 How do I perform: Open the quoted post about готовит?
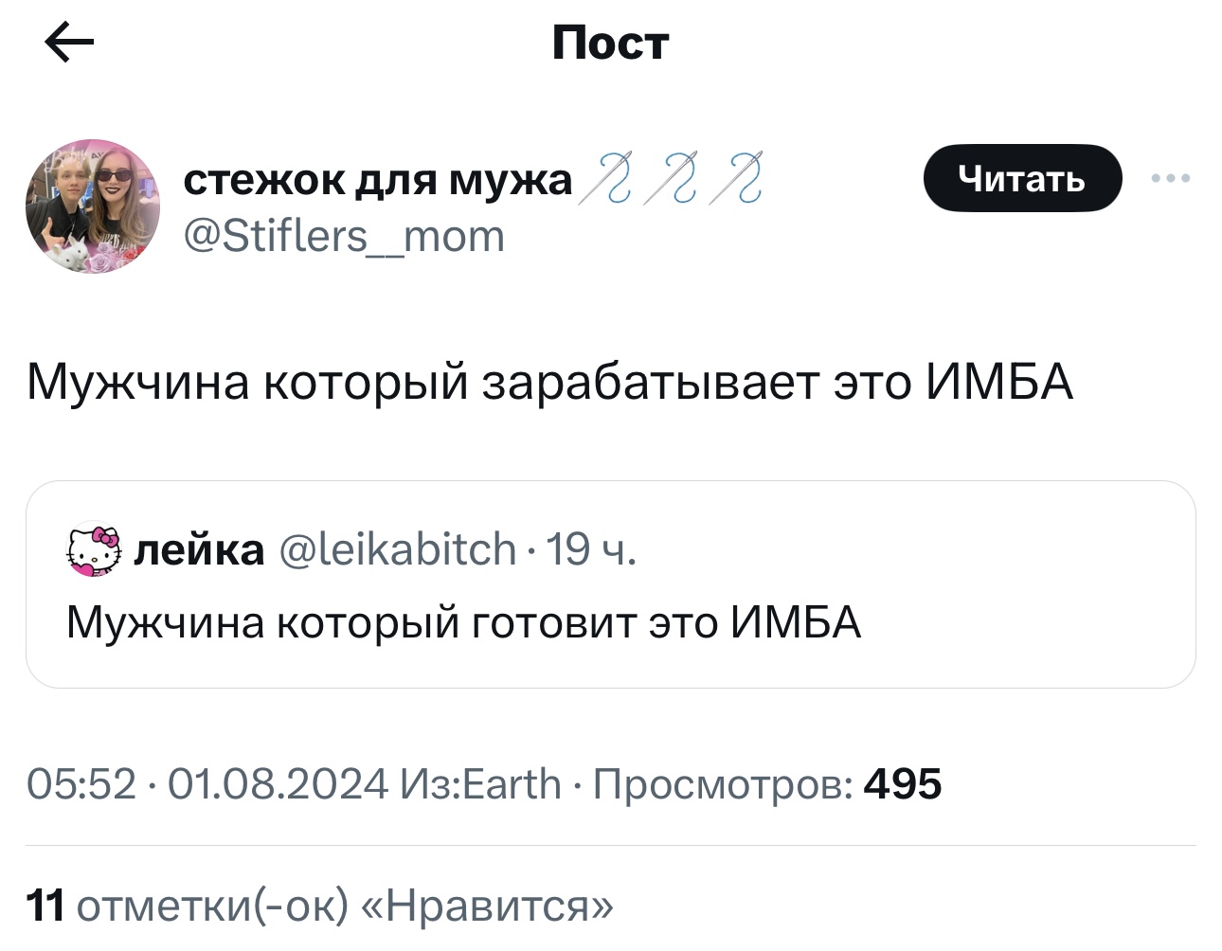click(x=611, y=583)
